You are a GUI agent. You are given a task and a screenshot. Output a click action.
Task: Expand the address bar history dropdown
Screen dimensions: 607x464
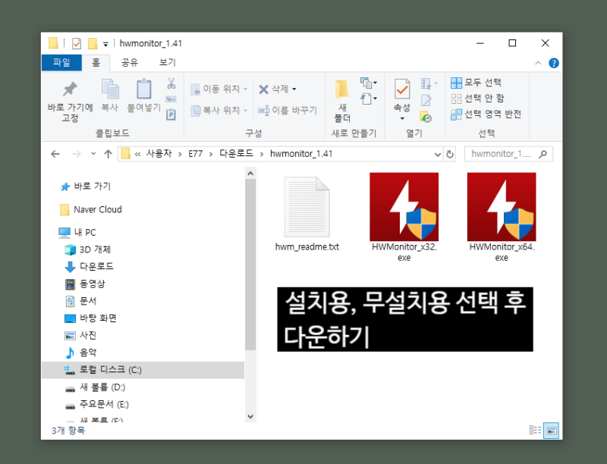(x=438, y=155)
